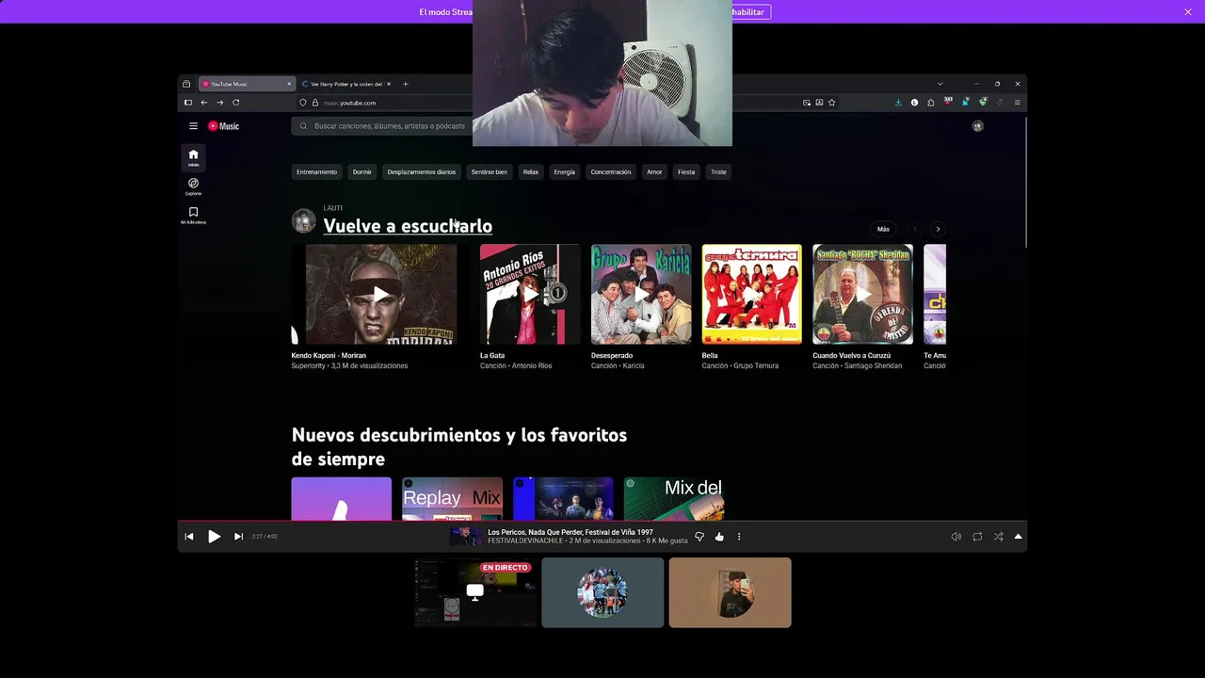
Task: Toggle shuffle in the player bar
Action: [998, 537]
